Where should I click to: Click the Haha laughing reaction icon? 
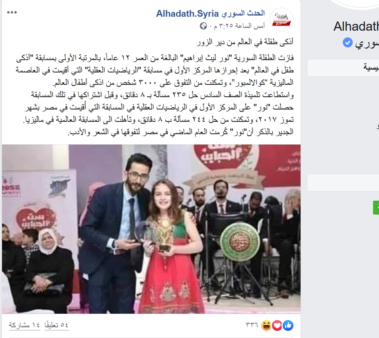point(266,325)
